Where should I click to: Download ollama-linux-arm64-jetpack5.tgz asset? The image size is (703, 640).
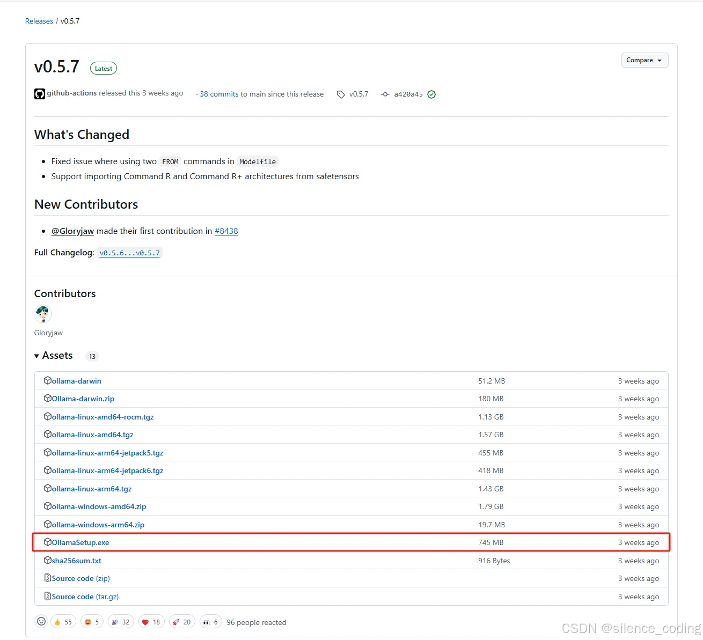tap(108, 453)
